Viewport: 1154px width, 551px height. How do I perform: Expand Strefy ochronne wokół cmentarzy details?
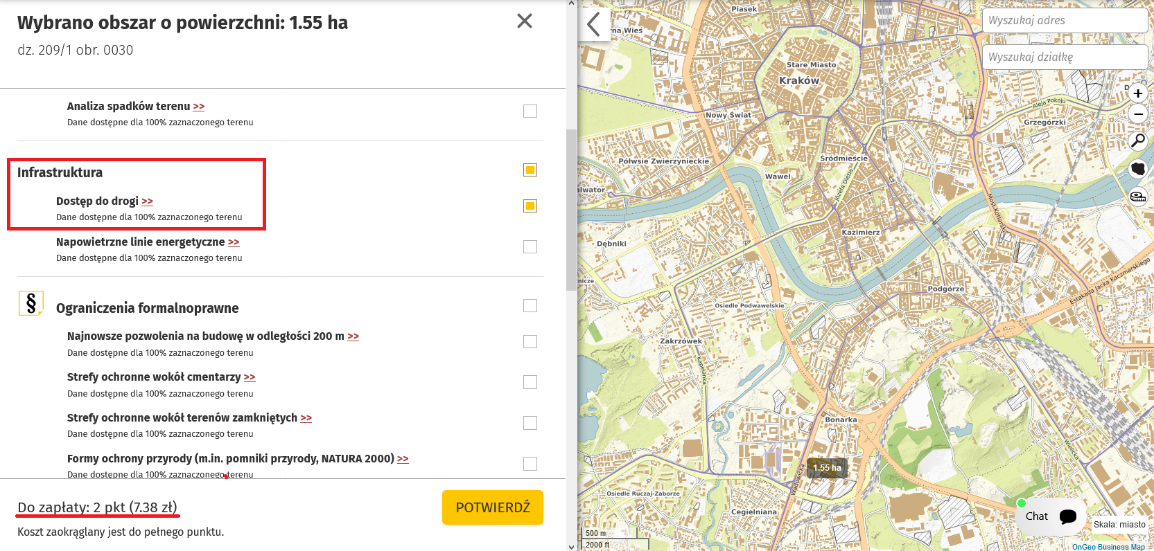coord(250,377)
